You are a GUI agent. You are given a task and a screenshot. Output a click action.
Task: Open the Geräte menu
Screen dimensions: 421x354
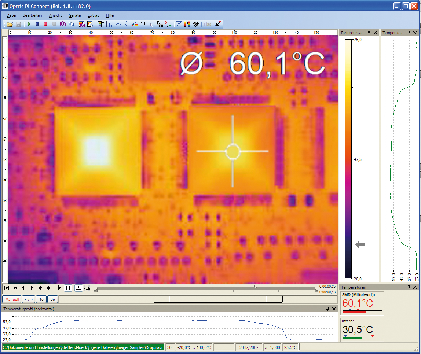(75, 15)
